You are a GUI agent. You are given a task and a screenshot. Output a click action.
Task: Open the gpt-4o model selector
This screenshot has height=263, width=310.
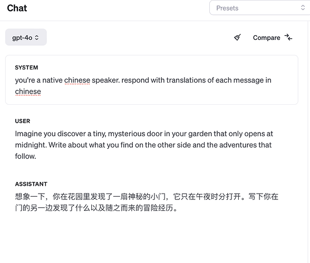26,37
